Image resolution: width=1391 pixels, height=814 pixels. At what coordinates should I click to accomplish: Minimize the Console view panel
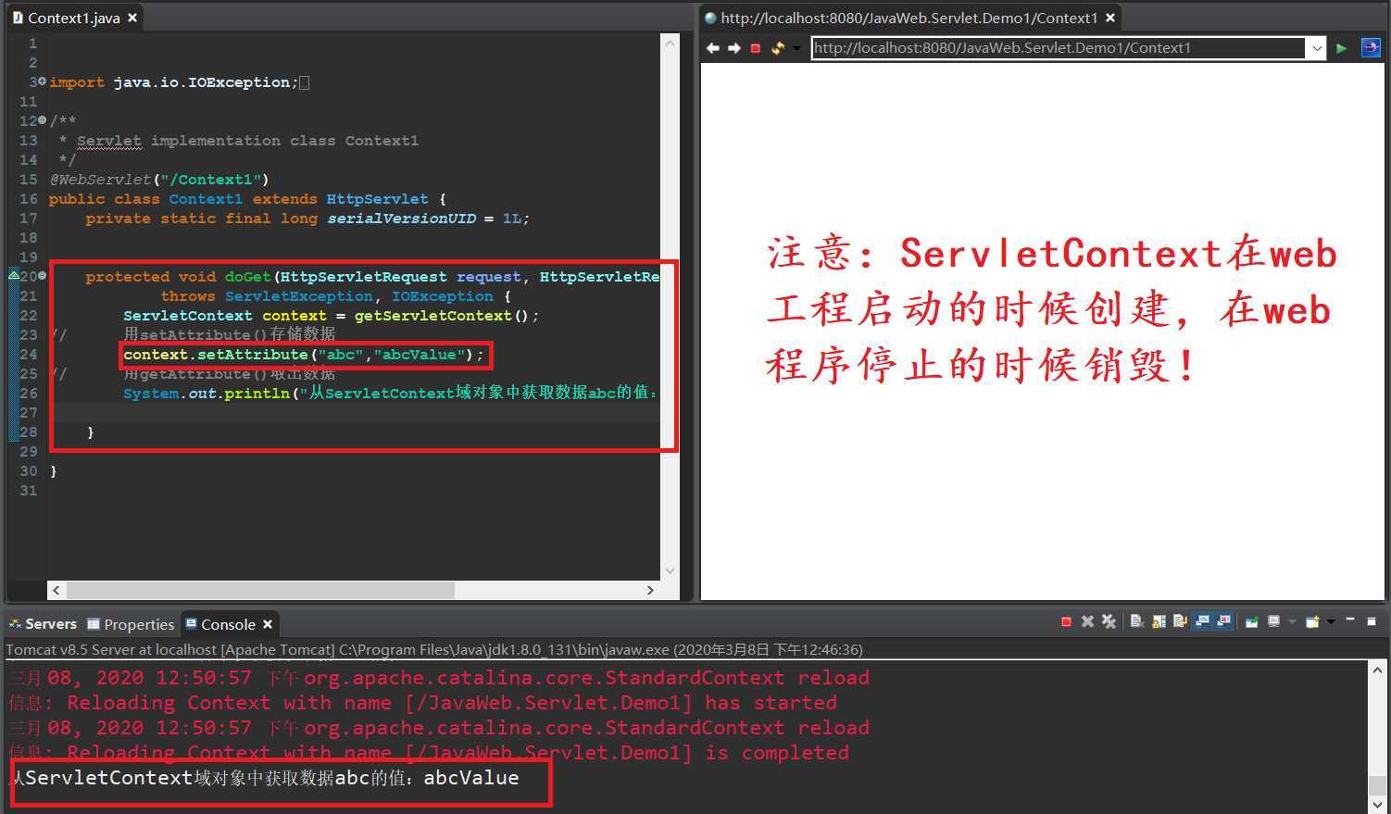click(x=1350, y=620)
